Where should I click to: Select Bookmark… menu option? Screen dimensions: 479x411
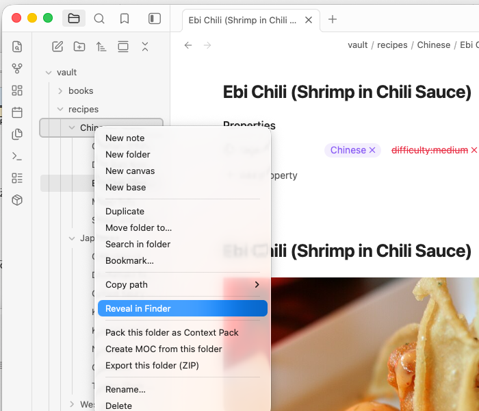tap(183, 261)
